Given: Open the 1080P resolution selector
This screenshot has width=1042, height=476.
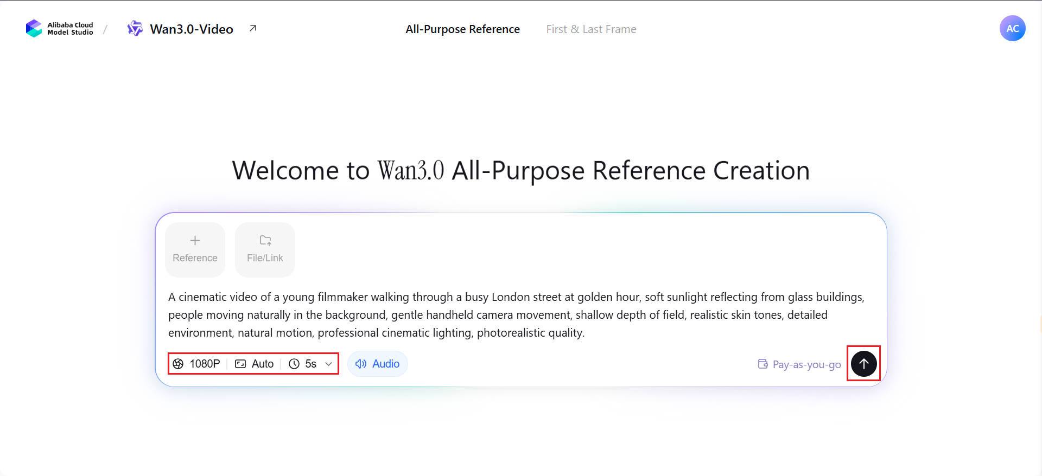Looking at the screenshot, I should 197,364.
